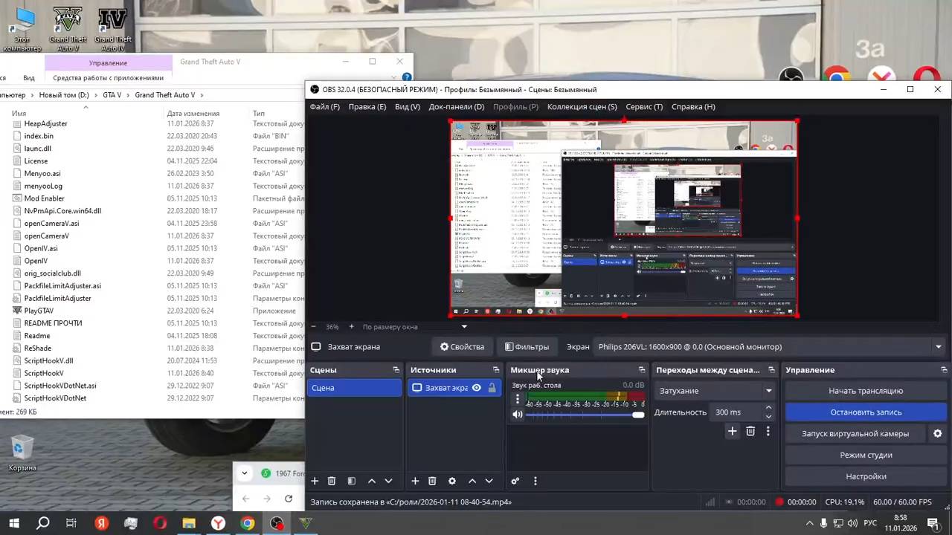
Task: Select ScriptHookV.dll file in Explorer
Action: tap(48, 360)
